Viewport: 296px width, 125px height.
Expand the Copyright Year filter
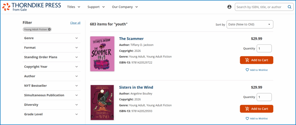51,67
